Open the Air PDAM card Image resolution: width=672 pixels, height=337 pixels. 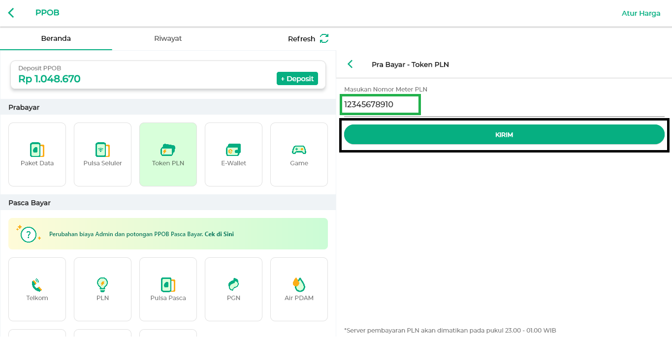coord(299,289)
